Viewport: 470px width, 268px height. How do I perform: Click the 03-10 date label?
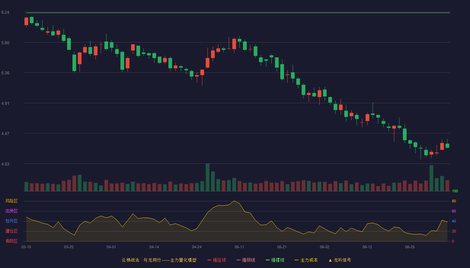(x=26, y=247)
